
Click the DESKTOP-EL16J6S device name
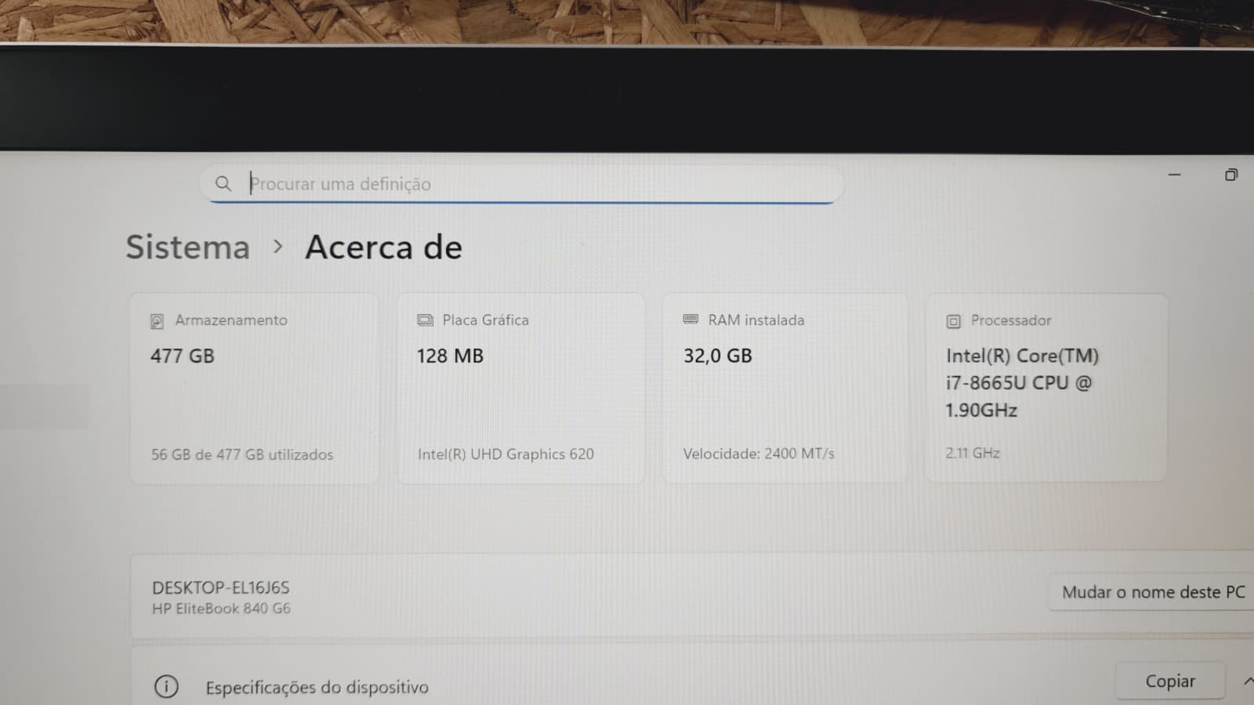[221, 587]
